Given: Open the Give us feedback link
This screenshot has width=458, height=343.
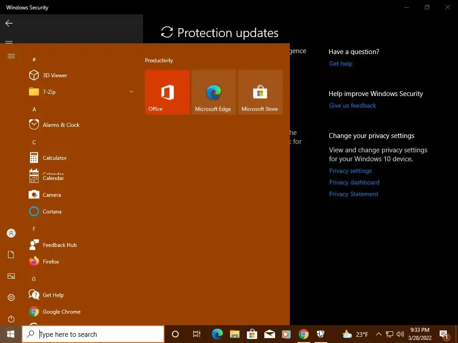Looking at the screenshot, I should pos(352,105).
